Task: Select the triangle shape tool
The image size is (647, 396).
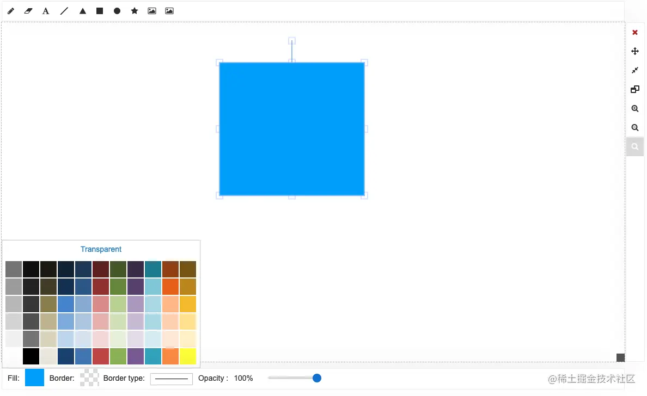Action: (x=82, y=11)
